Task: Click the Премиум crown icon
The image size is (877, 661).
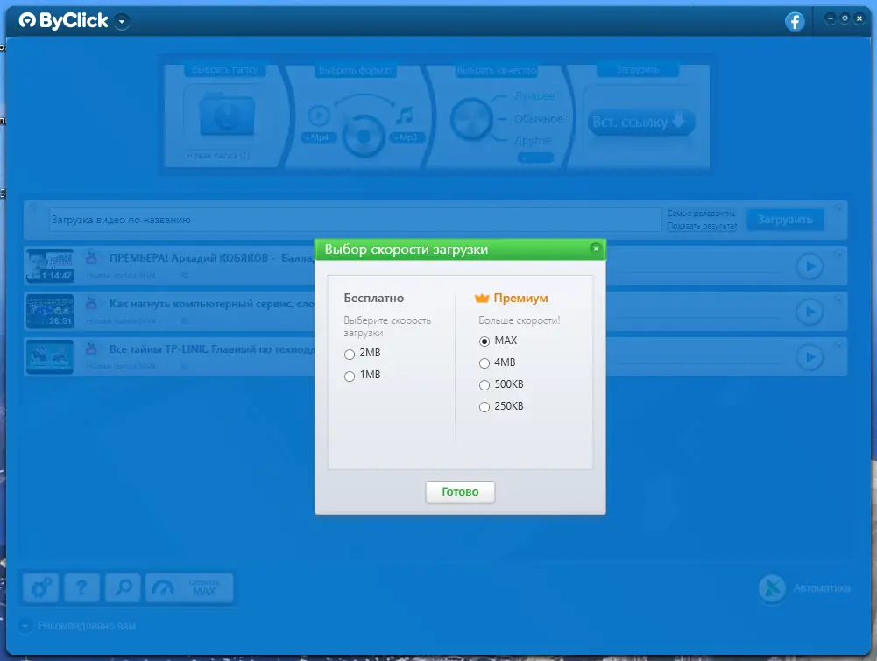Action: (x=482, y=298)
